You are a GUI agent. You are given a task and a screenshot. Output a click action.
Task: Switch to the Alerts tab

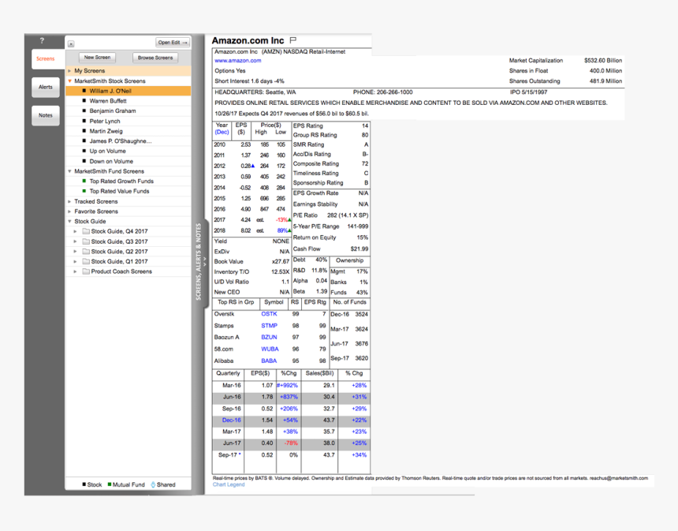45,87
